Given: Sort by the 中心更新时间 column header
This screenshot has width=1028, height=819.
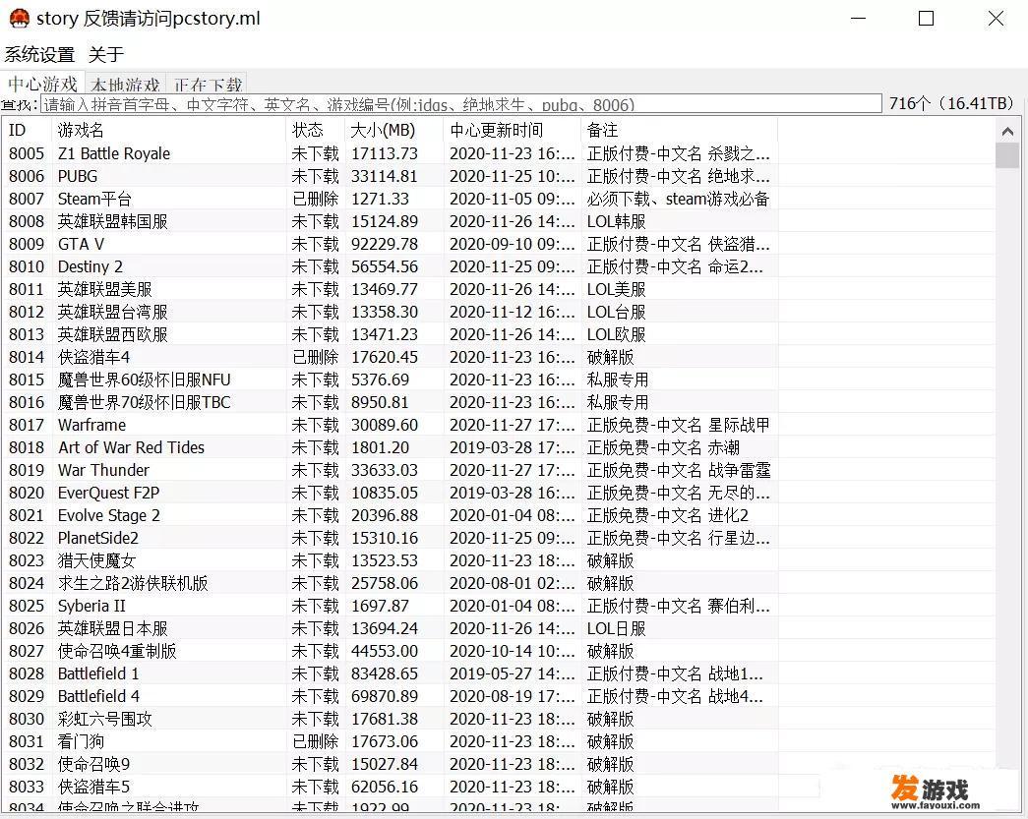Looking at the screenshot, I should (513, 130).
